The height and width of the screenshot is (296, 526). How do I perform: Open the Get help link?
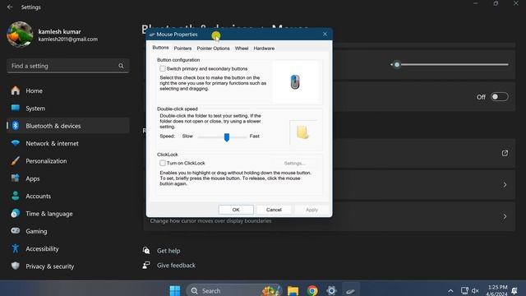tap(168, 251)
